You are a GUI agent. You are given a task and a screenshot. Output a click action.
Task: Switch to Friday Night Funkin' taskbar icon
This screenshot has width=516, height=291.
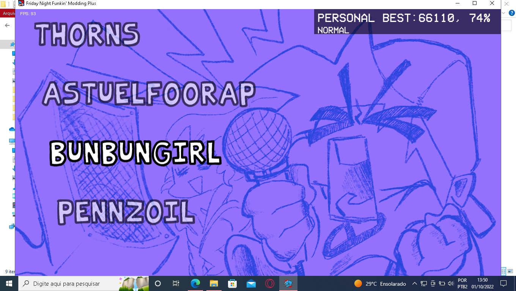[288, 283]
